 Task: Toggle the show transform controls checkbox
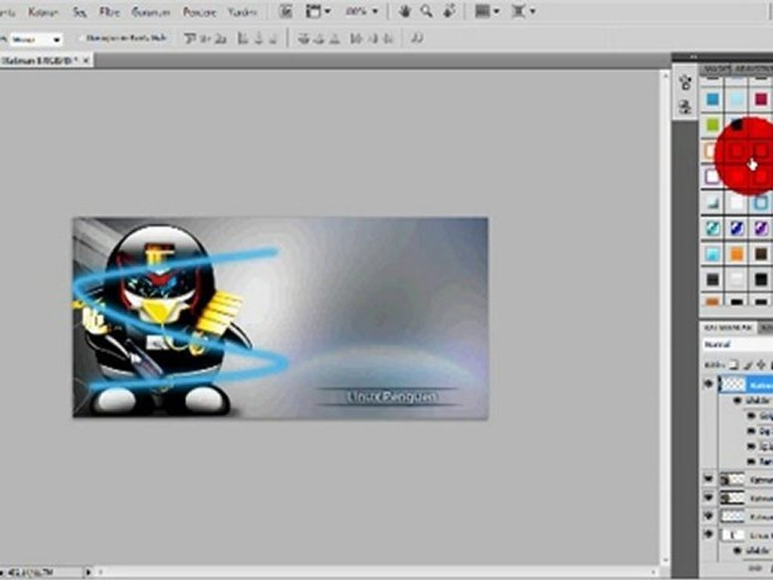[x=81, y=38]
